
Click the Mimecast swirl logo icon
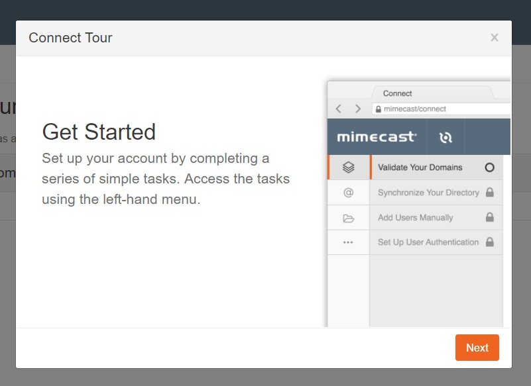pos(445,136)
